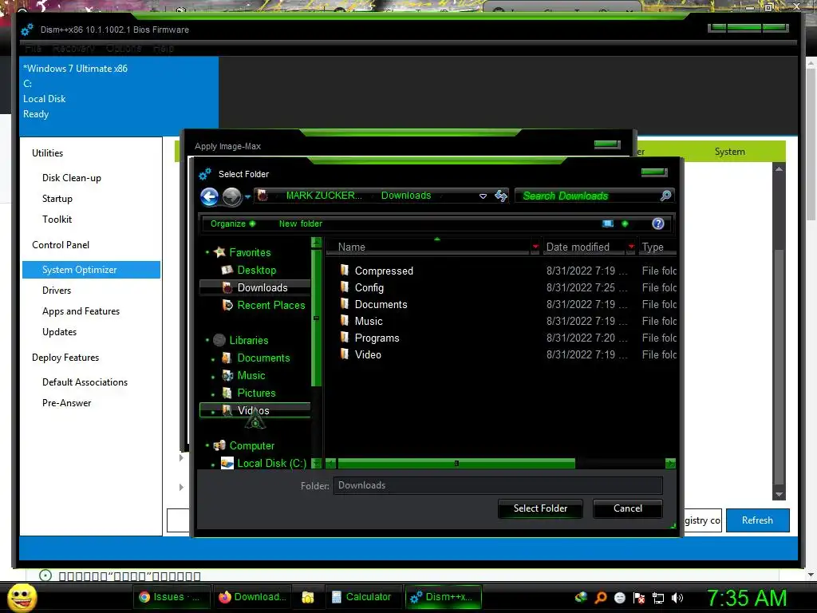The width and height of the screenshot is (817, 613).
Task: Open recent locations dropdown beside Forward arrow
Action: click(247, 196)
